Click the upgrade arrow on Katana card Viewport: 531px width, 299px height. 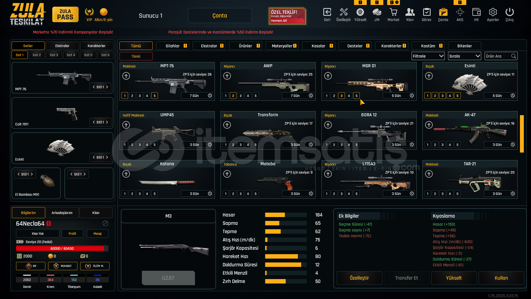pyautogui.click(x=126, y=174)
